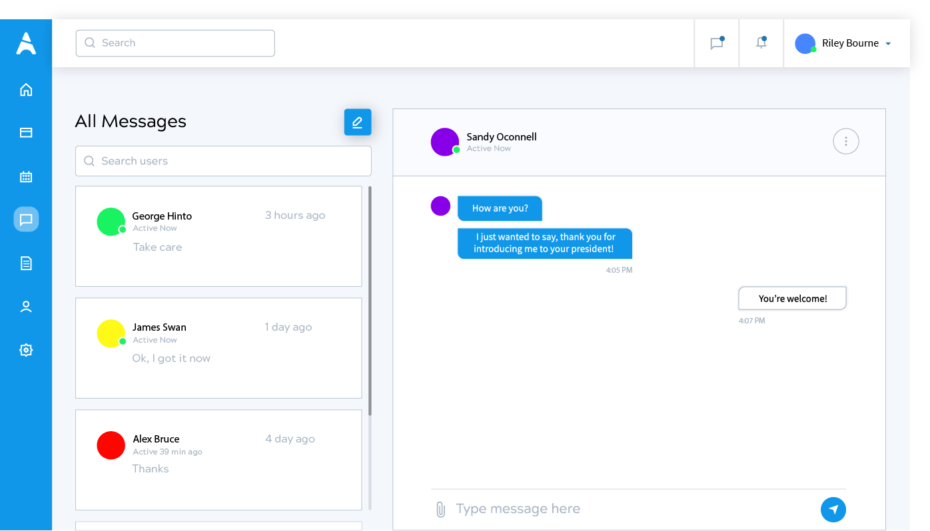Click the 'Take care' message preview
Image resolution: width=930 pixels, height=531 pixels.
pyautogui.click(x=157, y=247)
